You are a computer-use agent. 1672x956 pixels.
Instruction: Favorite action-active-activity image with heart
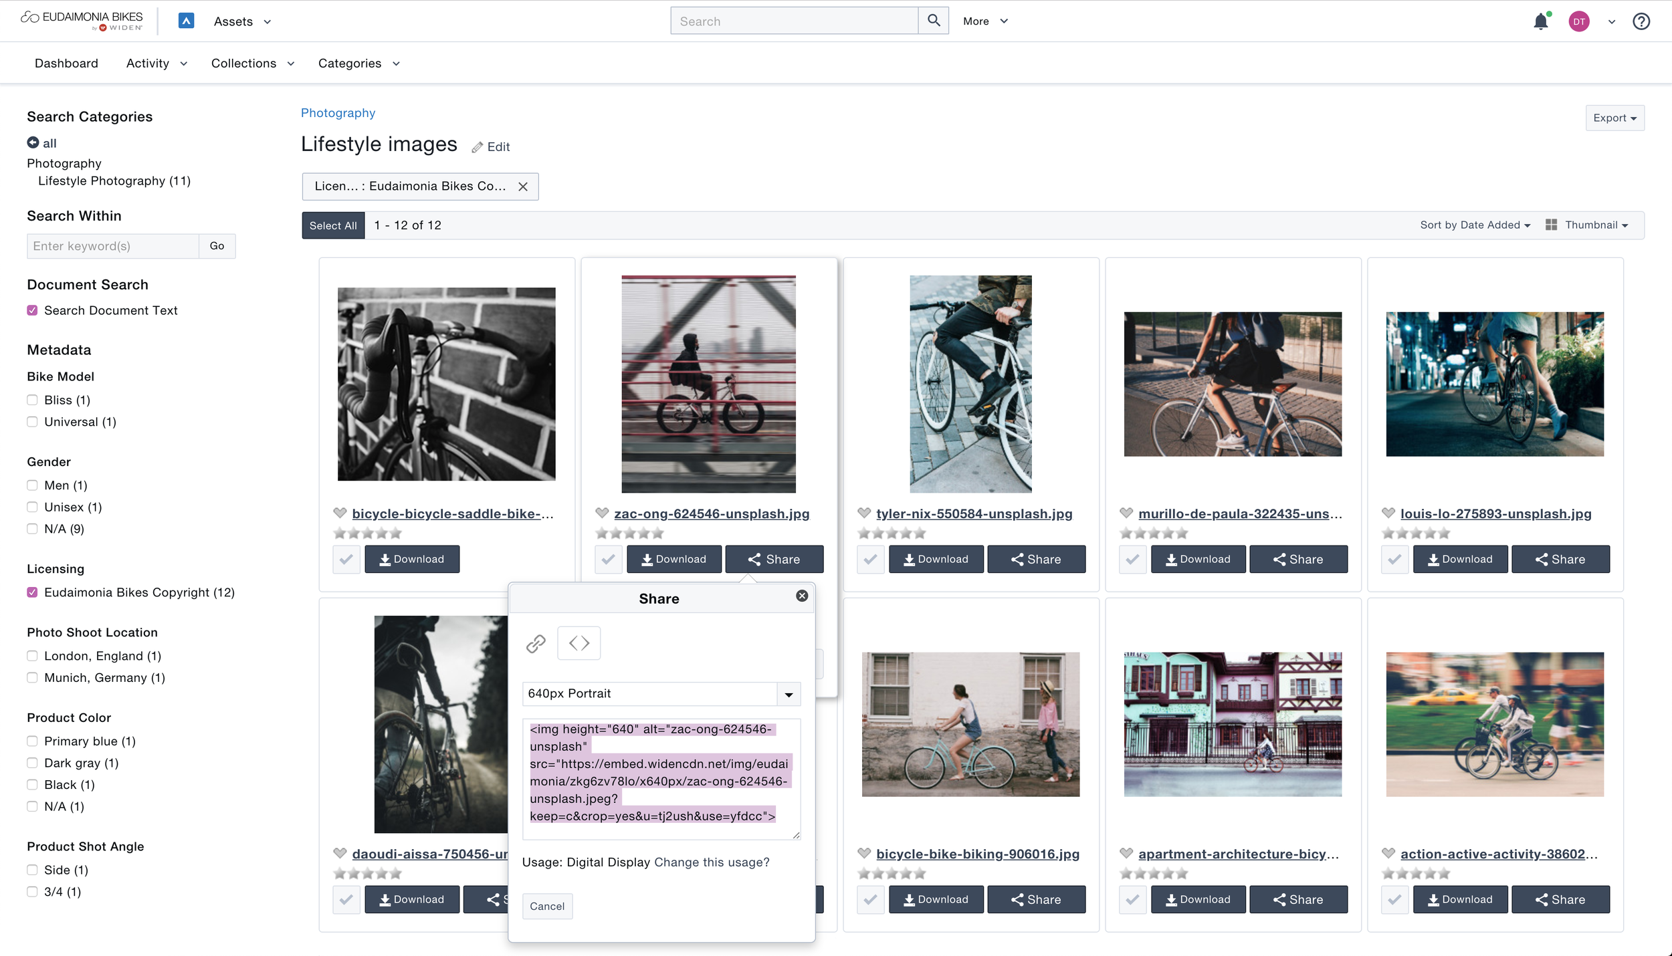1388,853
